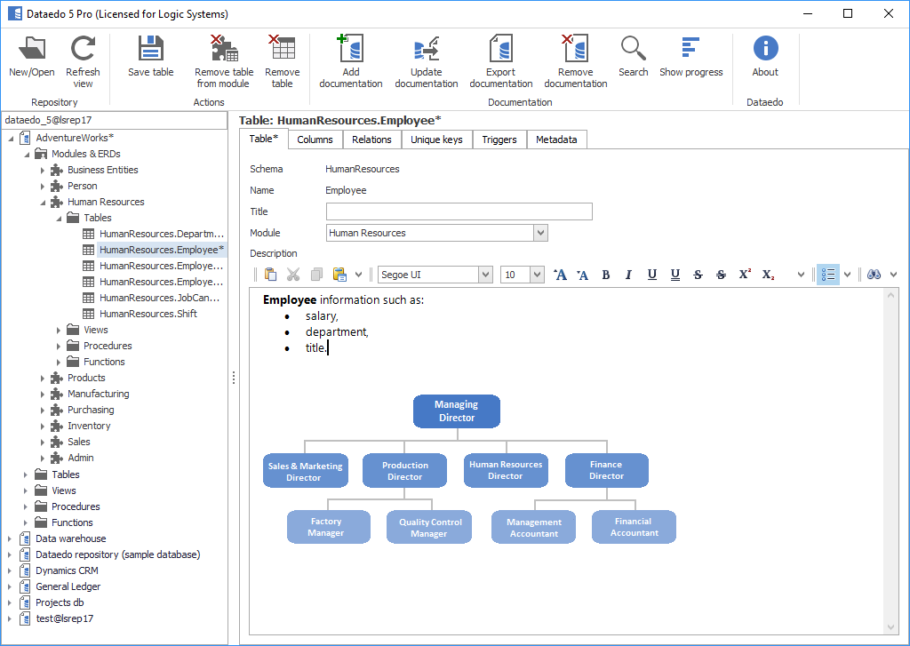Open the font size dropdown
This screenshot has height=646, width=910.
pyautogui.click(x=538, y=275)
